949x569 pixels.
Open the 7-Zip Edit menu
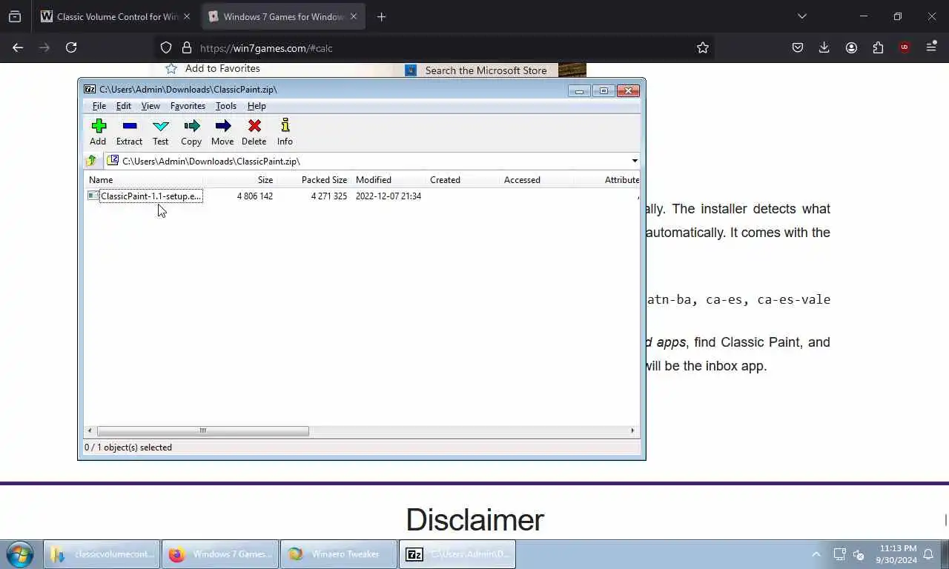[123, 106]
